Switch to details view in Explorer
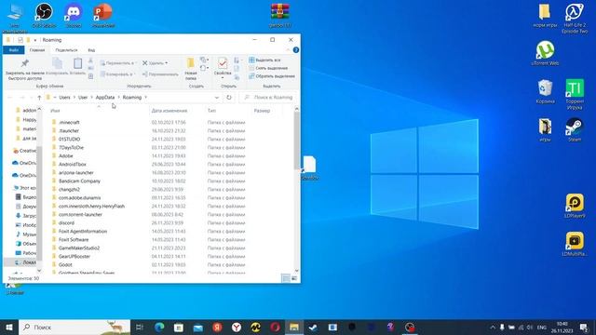The width and height of the screenshot is (596, 335). [286, 278]
